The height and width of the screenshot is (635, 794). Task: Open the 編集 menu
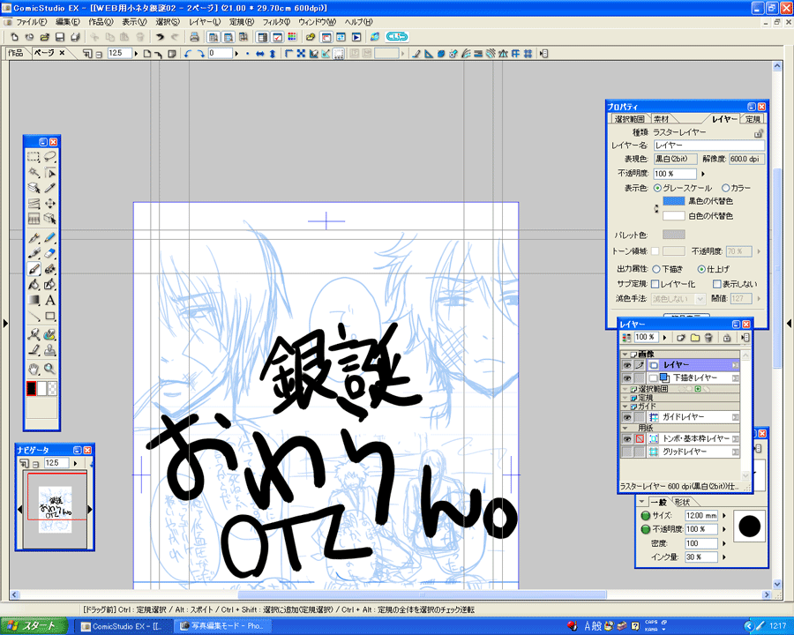coord(67,22)
